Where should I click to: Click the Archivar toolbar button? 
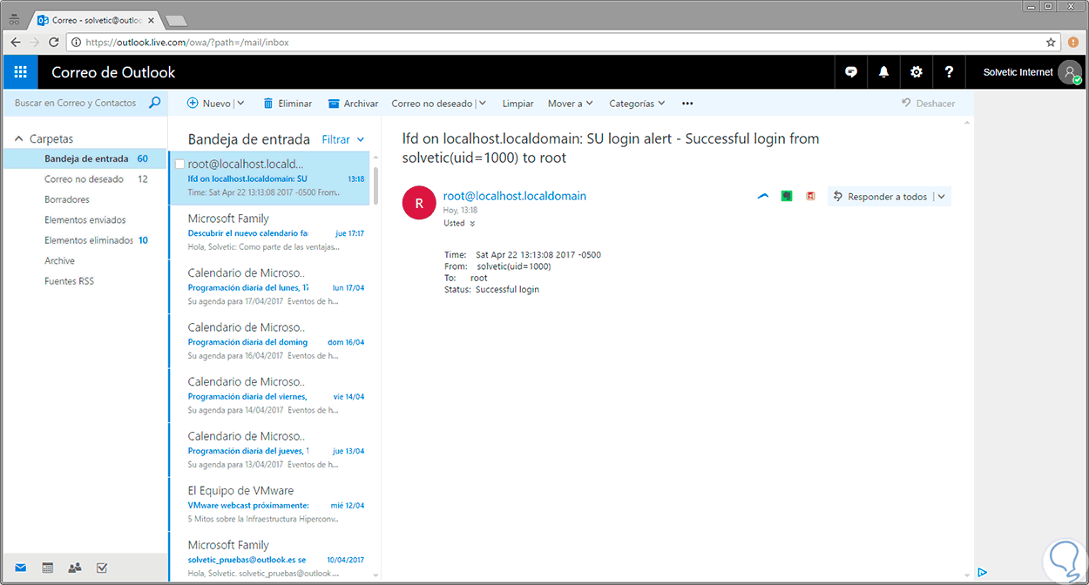pos(353,104)
